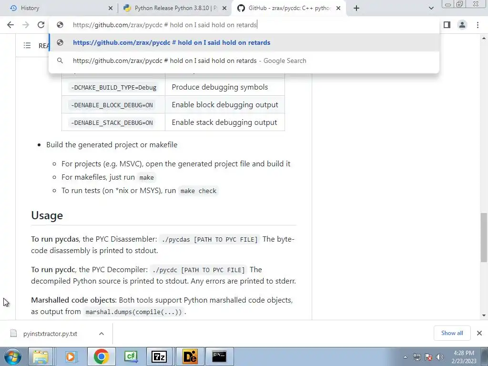Switch to the Python Release Python 3.8.10 tab
Screen dimensions: 488x366
(175, 8)
